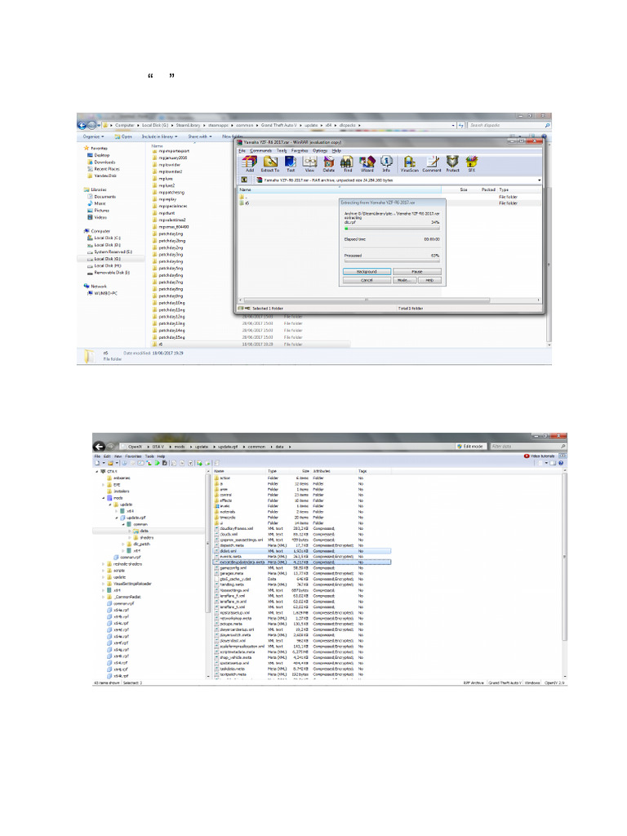
Task: Click the Search dlcpacks field in Explorer
Action: coord(509,125)
